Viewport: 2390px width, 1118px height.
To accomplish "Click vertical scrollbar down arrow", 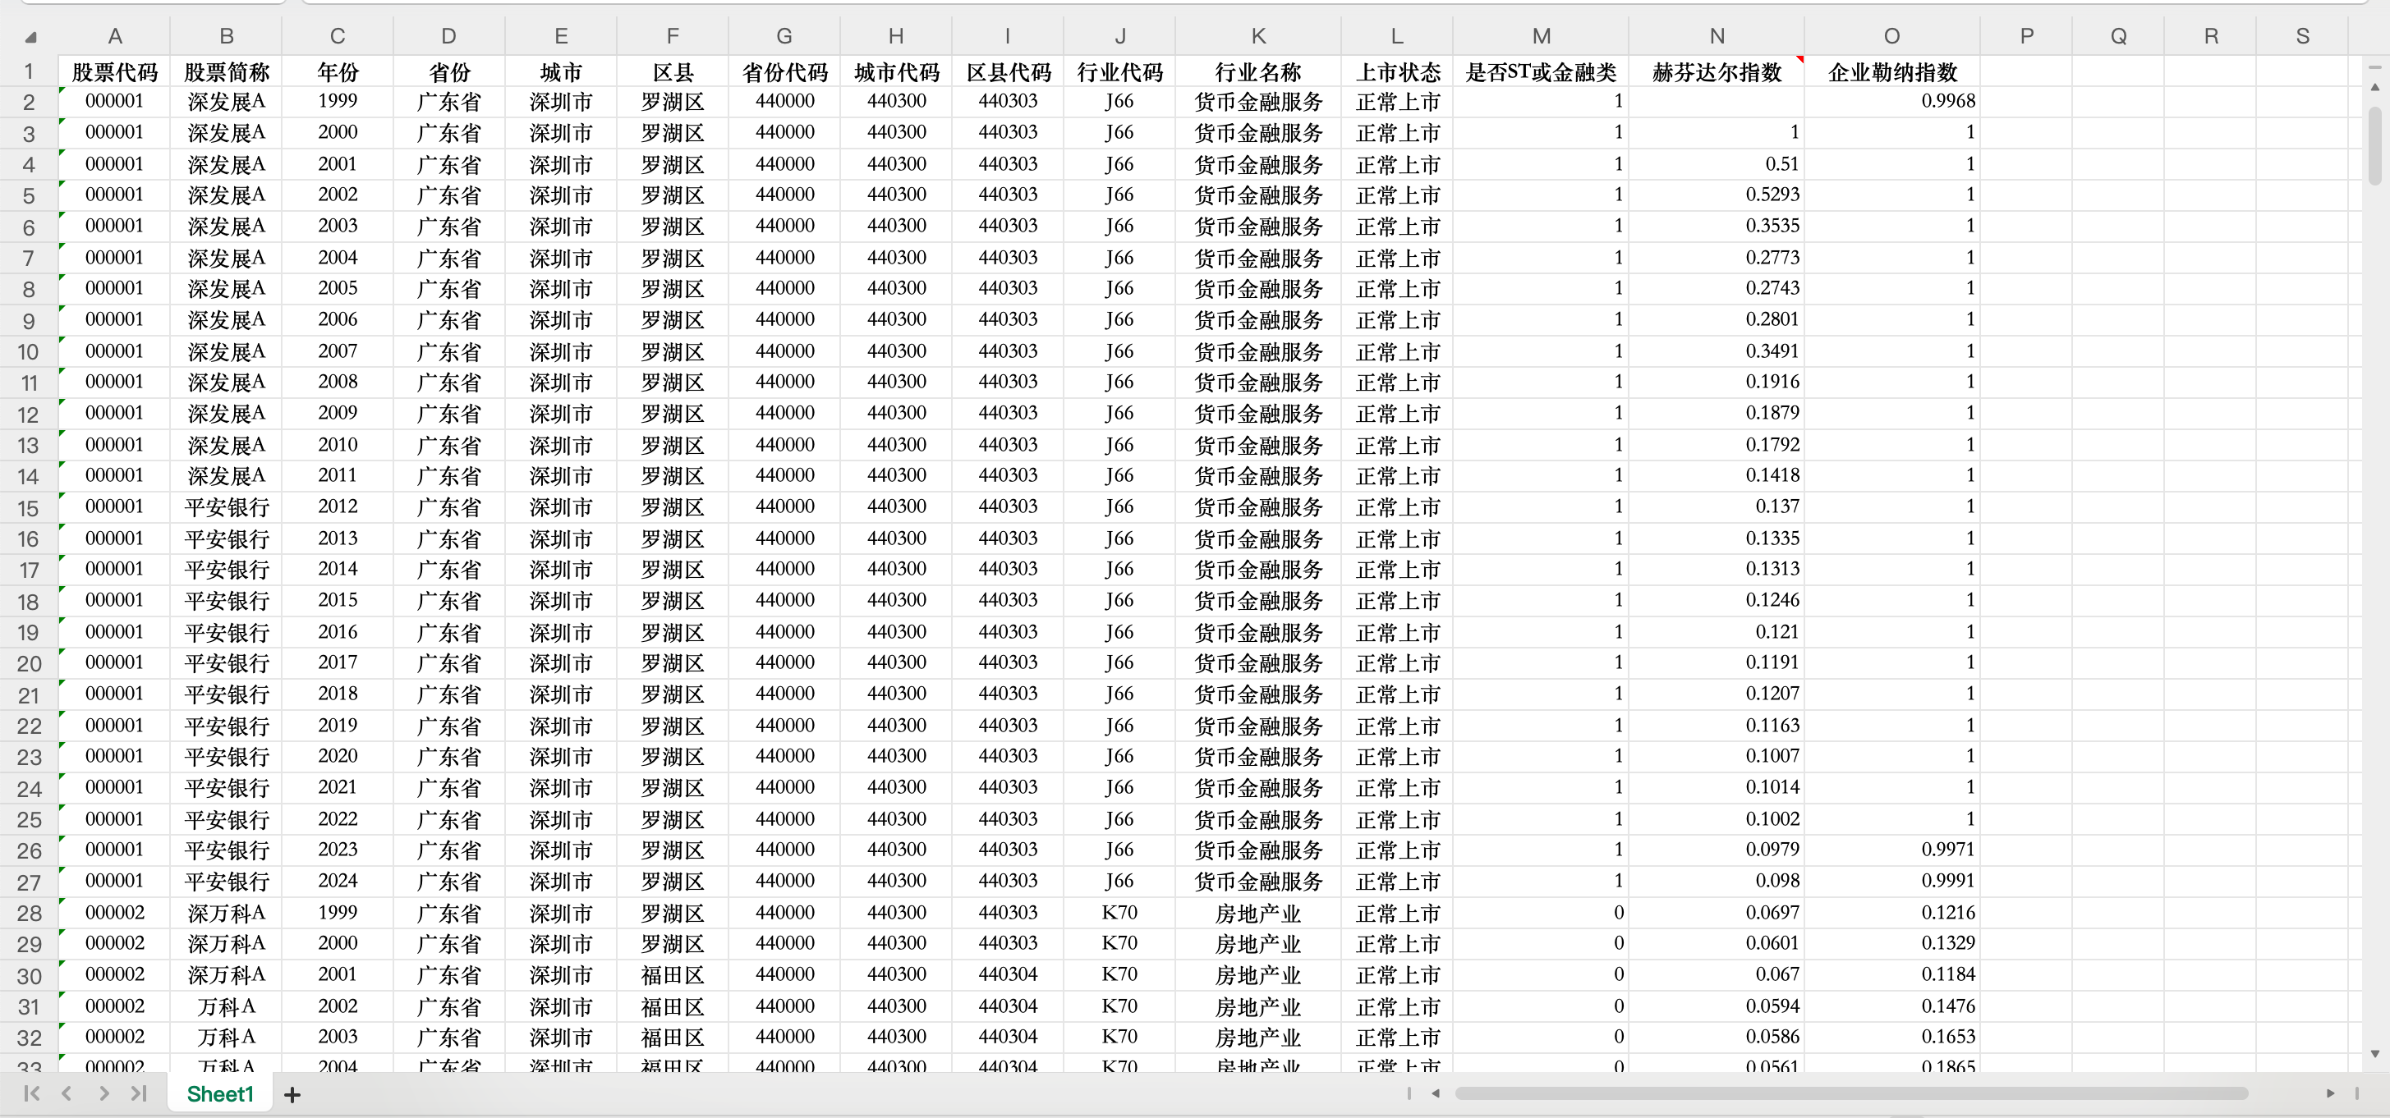I will click(2375, 1054).
